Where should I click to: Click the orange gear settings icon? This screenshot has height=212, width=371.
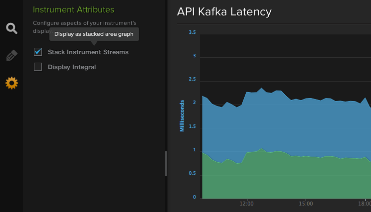click(11, 83)
